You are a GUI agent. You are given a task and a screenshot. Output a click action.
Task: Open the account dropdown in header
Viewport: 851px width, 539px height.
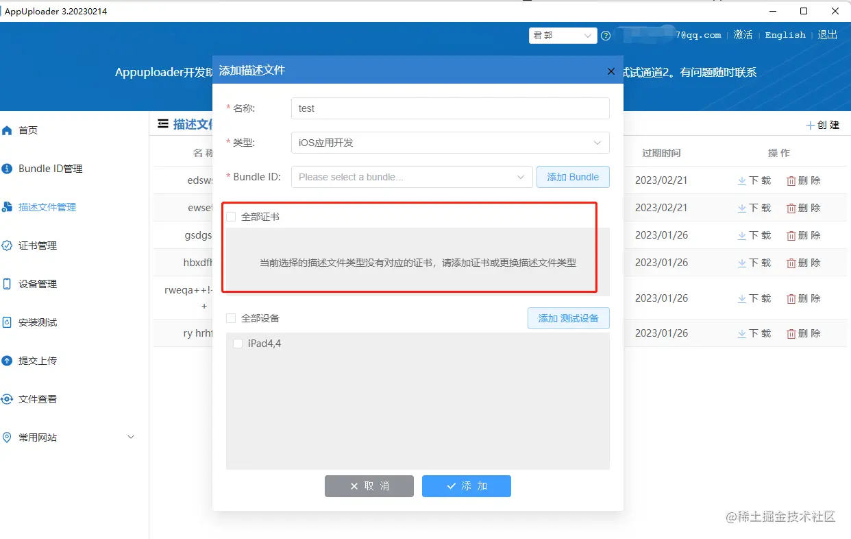(x=563, y=35)
